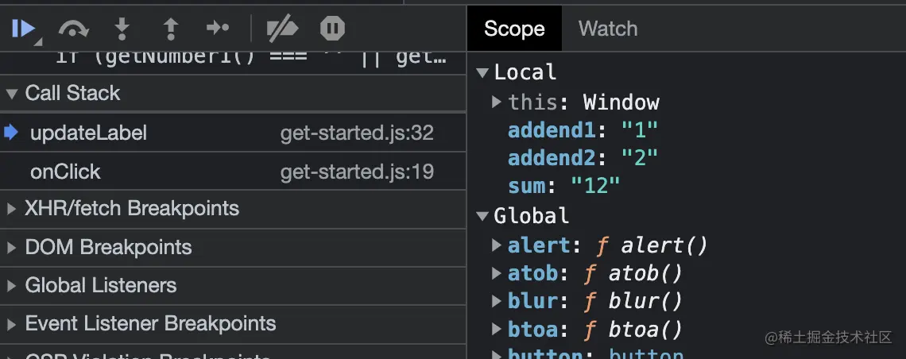Click the if (getNumber1() code line
906x359 pixels.
[x=251, y=58]
